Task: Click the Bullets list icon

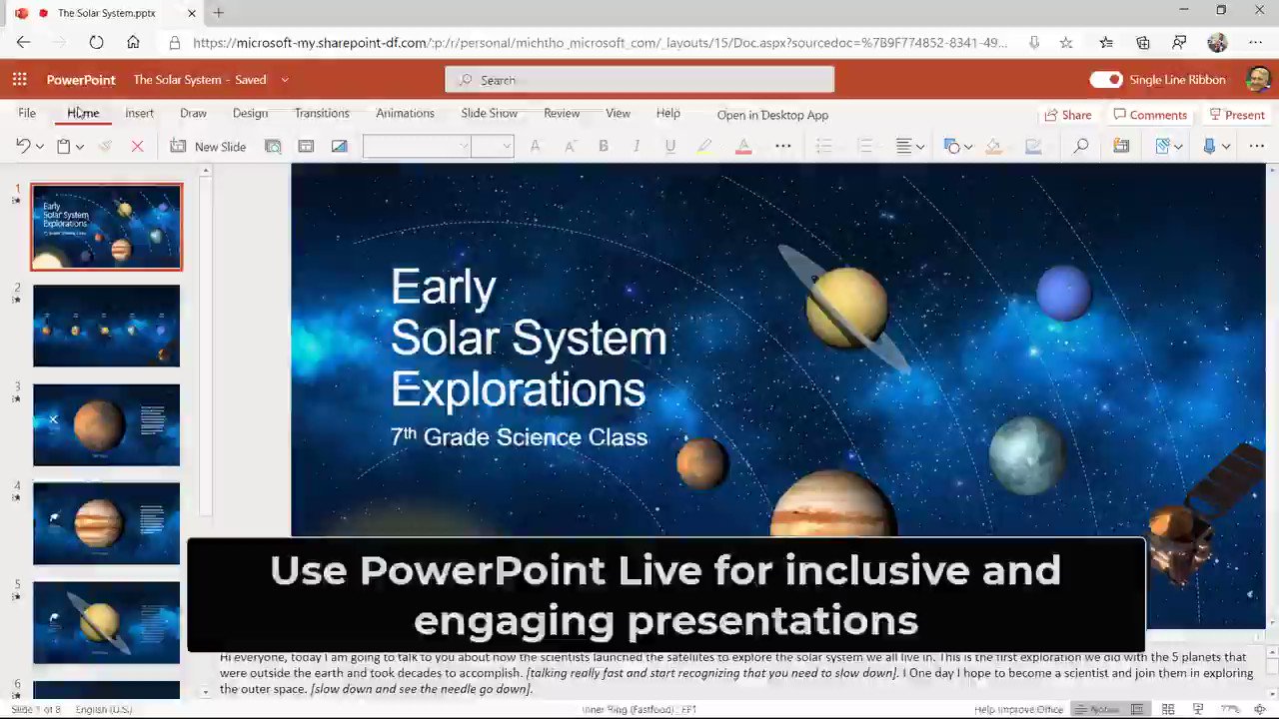Action: point(824,146)
